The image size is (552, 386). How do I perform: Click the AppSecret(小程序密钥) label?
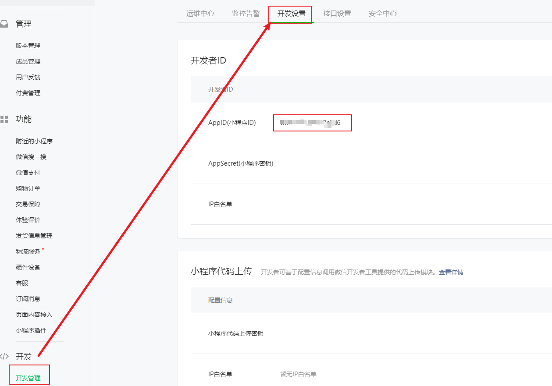tap(241, 163)
